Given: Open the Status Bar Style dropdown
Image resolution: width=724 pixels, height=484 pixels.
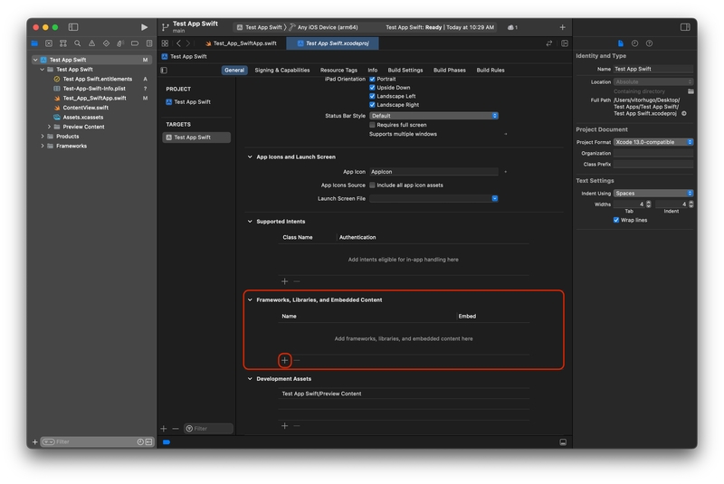Looking at the screenshot, I should [433, 116].
